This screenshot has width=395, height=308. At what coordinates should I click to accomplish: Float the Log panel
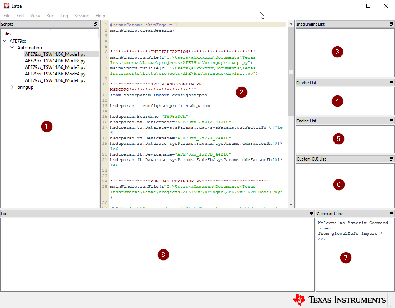(x=311, y=213)
